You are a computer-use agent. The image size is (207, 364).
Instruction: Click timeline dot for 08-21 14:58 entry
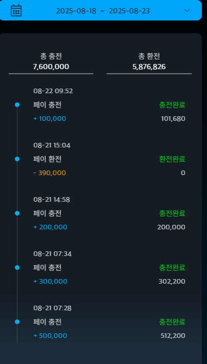click(x=17, y=213)
